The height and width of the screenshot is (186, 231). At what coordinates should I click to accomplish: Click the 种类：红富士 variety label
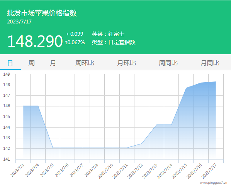pos(108,34)
